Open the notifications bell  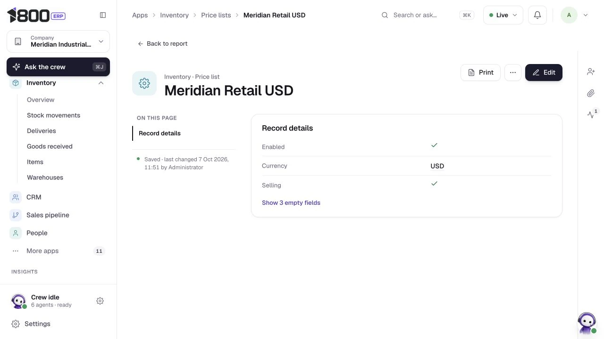[x=537, y=15]
